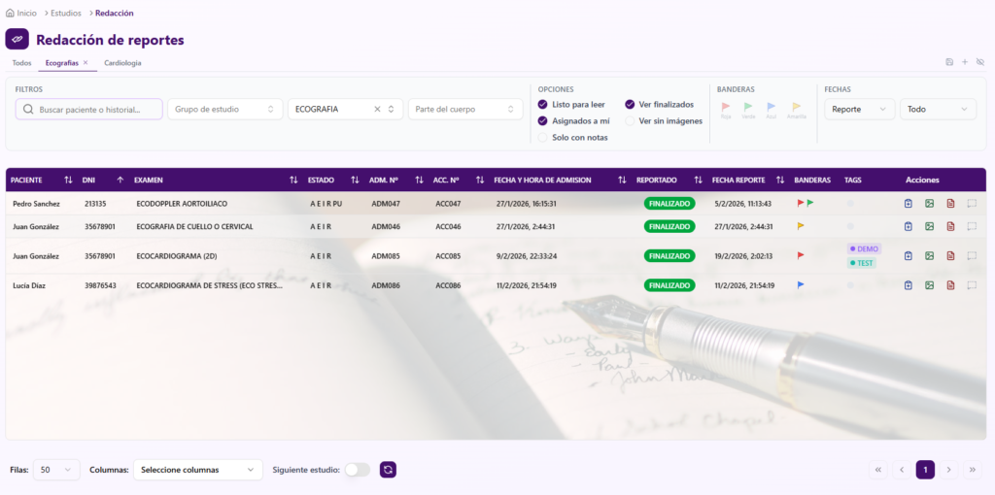Add a new tab with the plus icon
The image size is (995, 495).
pyautogui.click(x=964, y=62)
